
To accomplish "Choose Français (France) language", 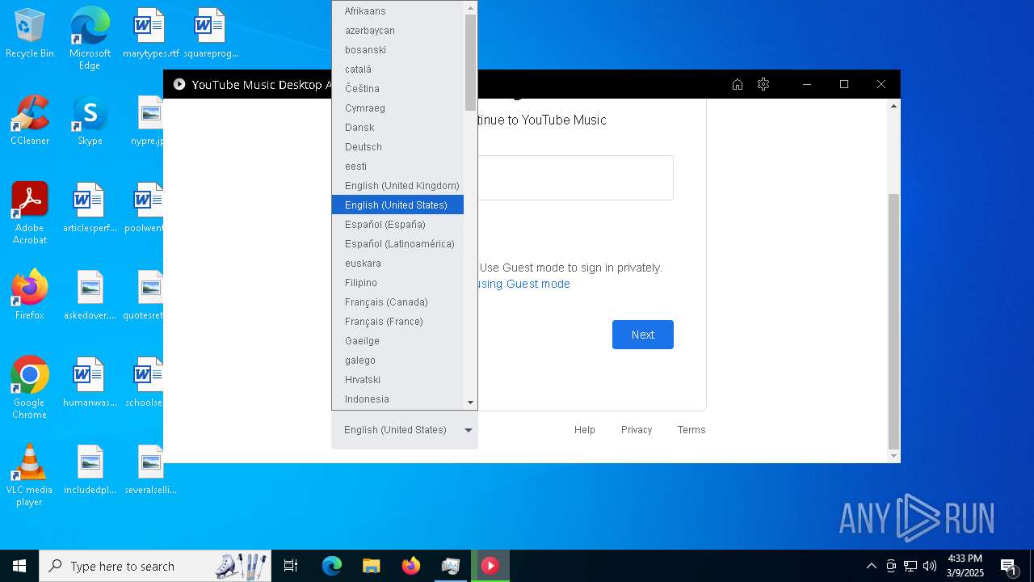I will pyautogui.click(x=397, y=322).
